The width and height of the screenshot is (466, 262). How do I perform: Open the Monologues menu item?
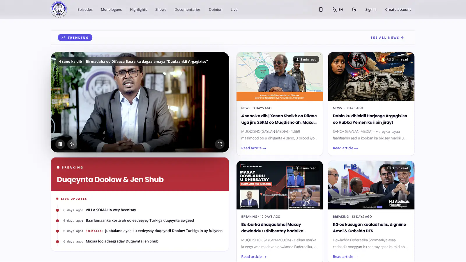[x=111, y=10]
